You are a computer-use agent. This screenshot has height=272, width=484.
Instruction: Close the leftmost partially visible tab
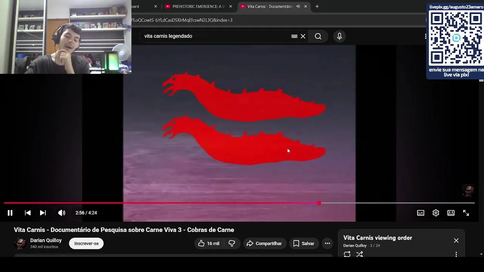pos(155,6)
